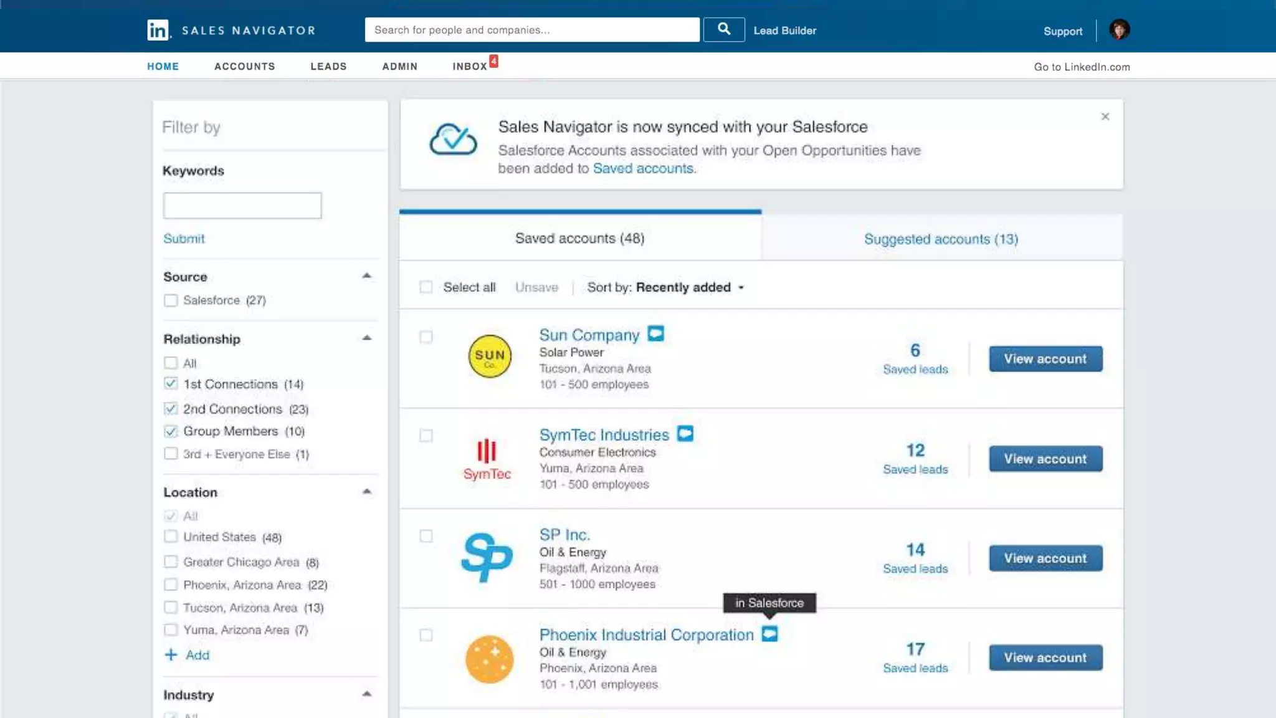The width and height of the screenshot is (1276, 718).
Task: Click the plus icon to add location
Action: pyautogui.click(x=171, y=654)
